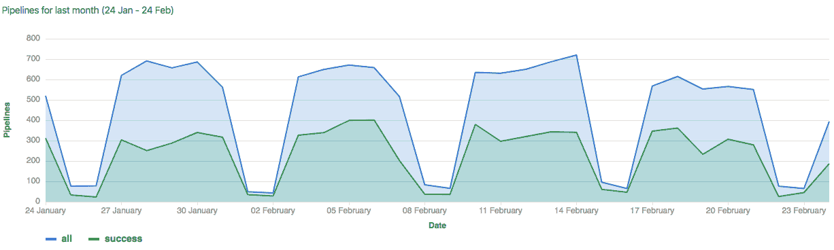Toggle the 'all' series in legend

tap(59, 238)
